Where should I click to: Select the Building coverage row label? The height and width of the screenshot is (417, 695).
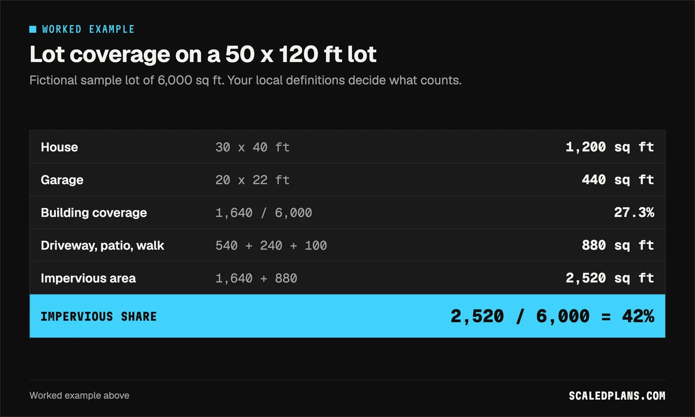[94, 213]
